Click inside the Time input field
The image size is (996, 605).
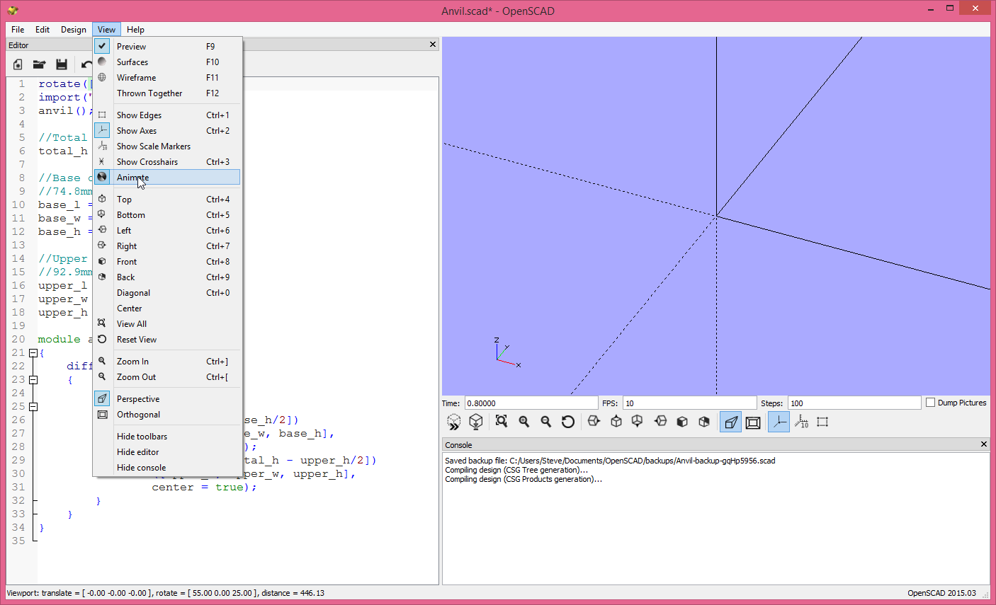(x=531, y=402)
